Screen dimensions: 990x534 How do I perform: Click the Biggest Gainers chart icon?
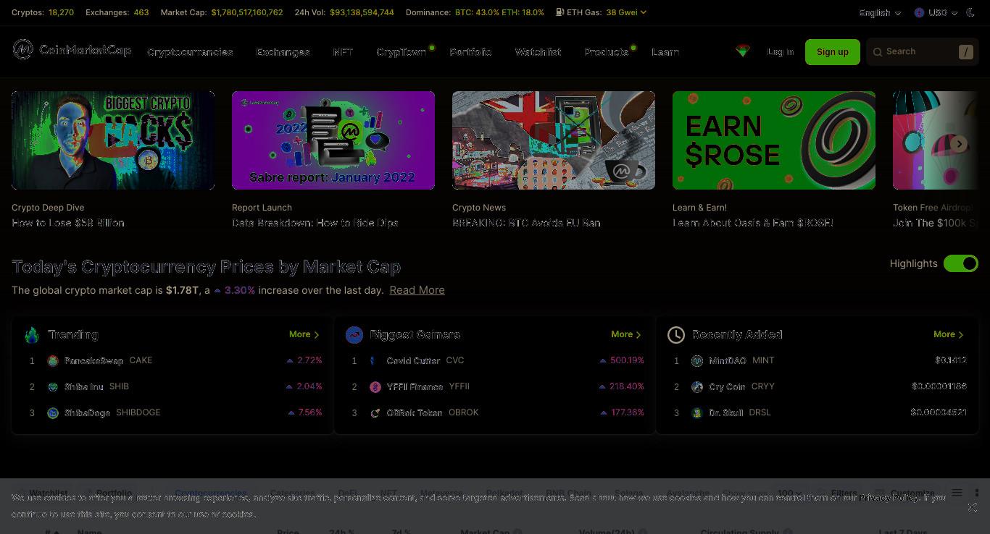354,334
